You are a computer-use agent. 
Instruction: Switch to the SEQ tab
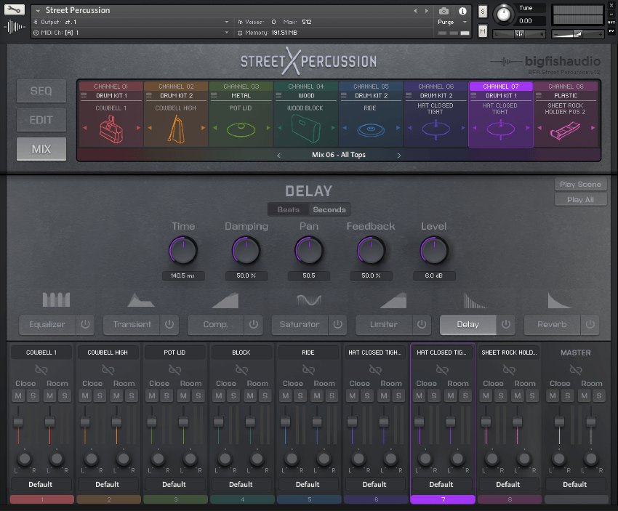pyautogui.click(x=41, y=92)
